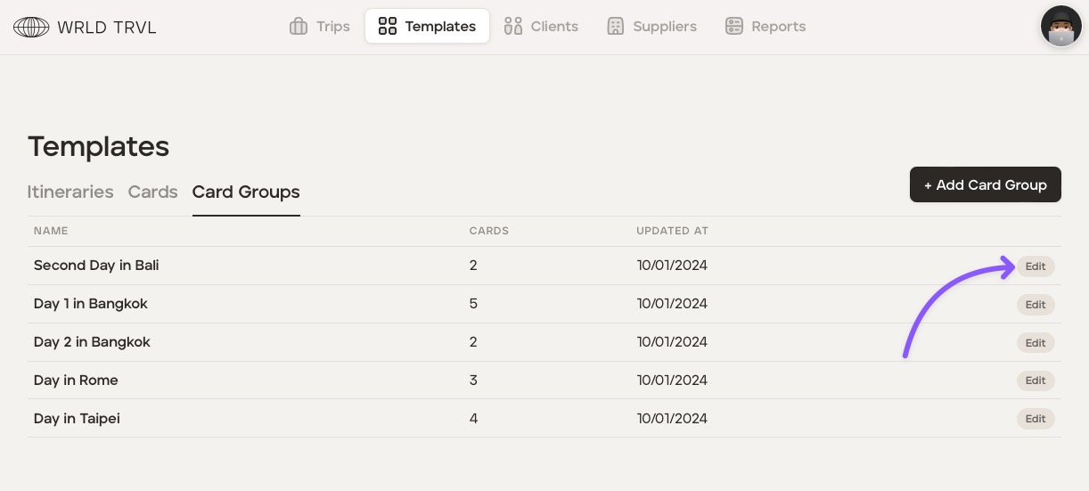Click the WRLD TRVL globe logo icon

coord(31,27)
